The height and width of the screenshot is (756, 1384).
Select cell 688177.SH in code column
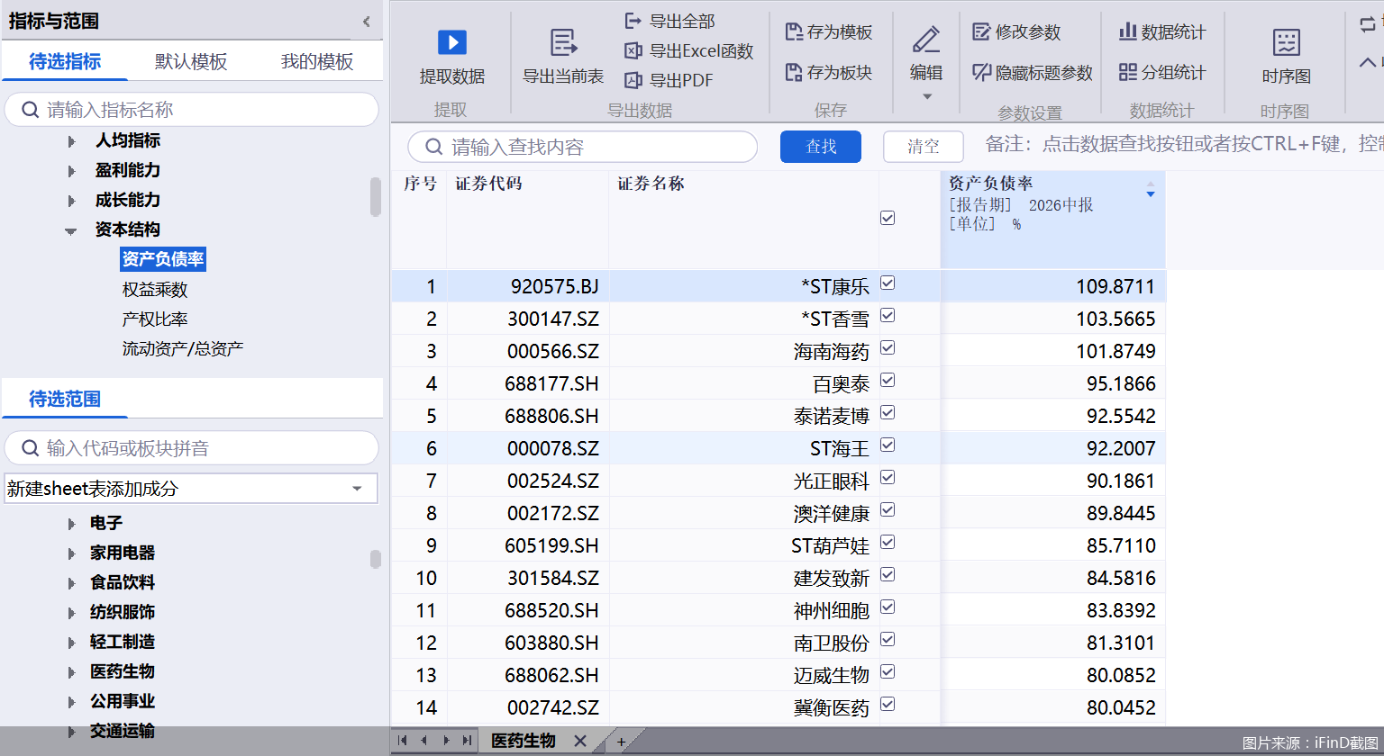tap(528, 383)
